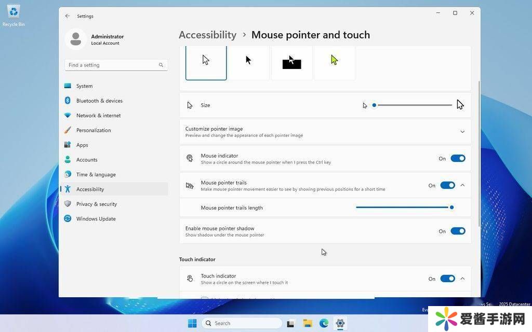Collapse the Touch indicator options chevron
Viewport: 532px width, 332px height.
coord(462,279)
